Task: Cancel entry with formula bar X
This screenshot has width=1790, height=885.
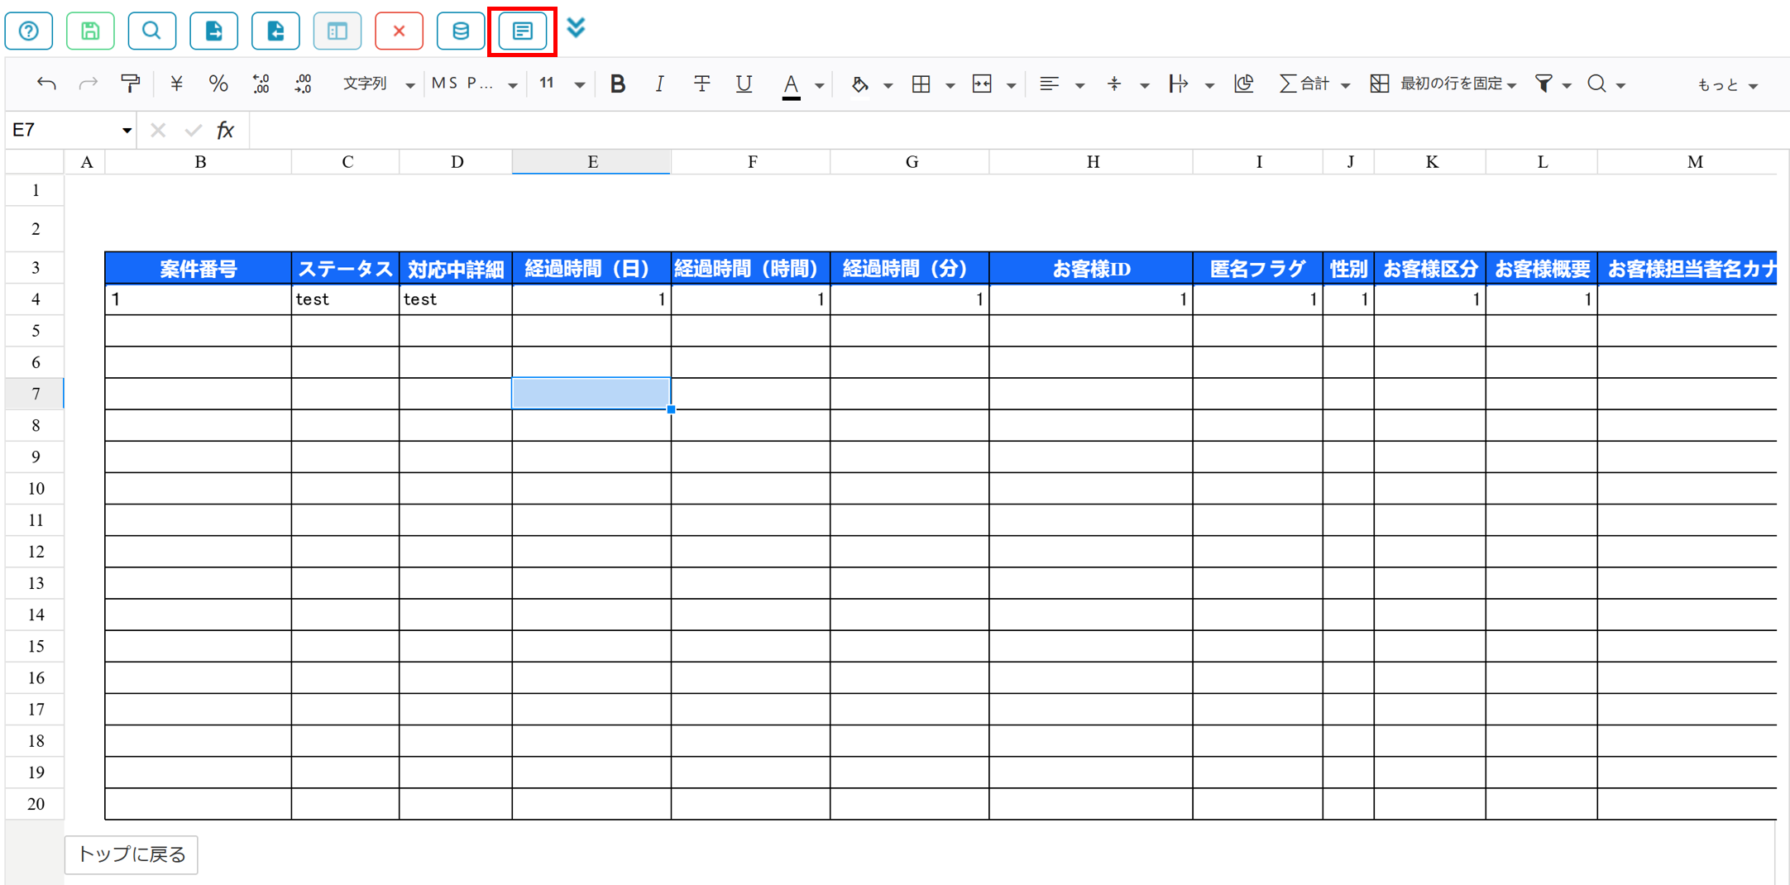Action: (x=158, y=131)
